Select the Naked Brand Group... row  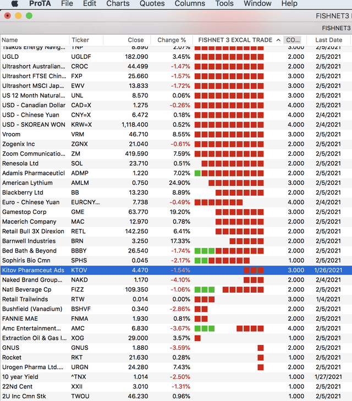tap(176, 280)
